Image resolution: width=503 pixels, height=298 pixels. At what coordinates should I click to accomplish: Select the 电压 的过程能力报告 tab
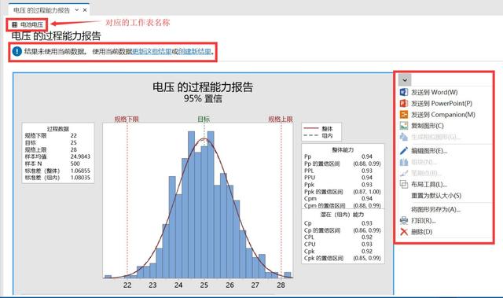pos(42,10)
